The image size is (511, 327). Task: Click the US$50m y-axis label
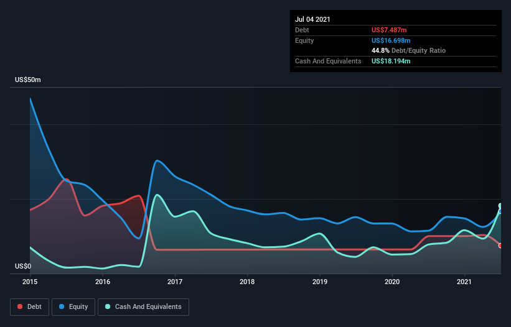pyautogui.click(x=28, y=80)
